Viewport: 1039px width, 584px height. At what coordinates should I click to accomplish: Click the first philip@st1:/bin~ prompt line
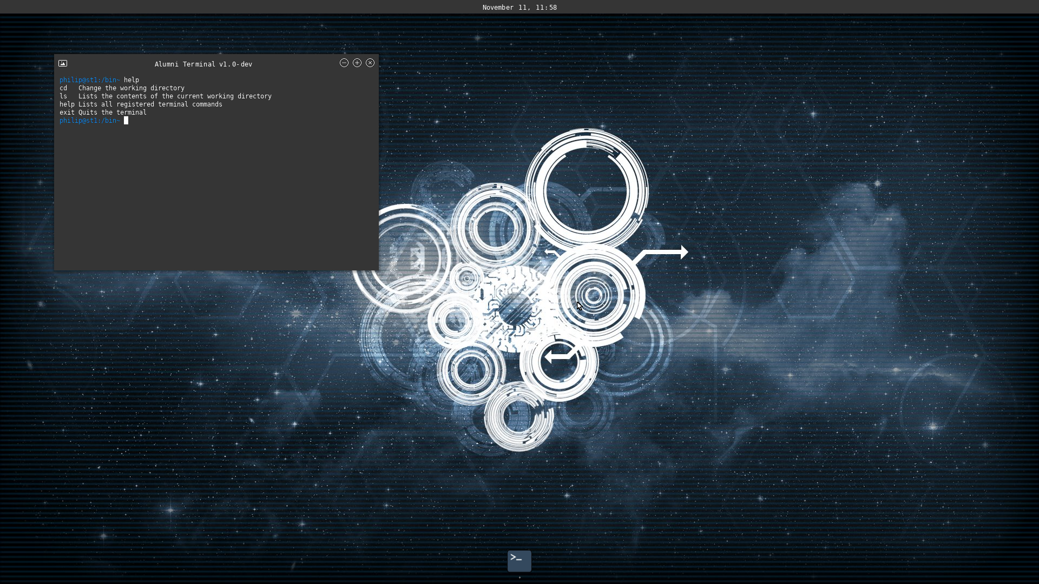click(90, 79)
